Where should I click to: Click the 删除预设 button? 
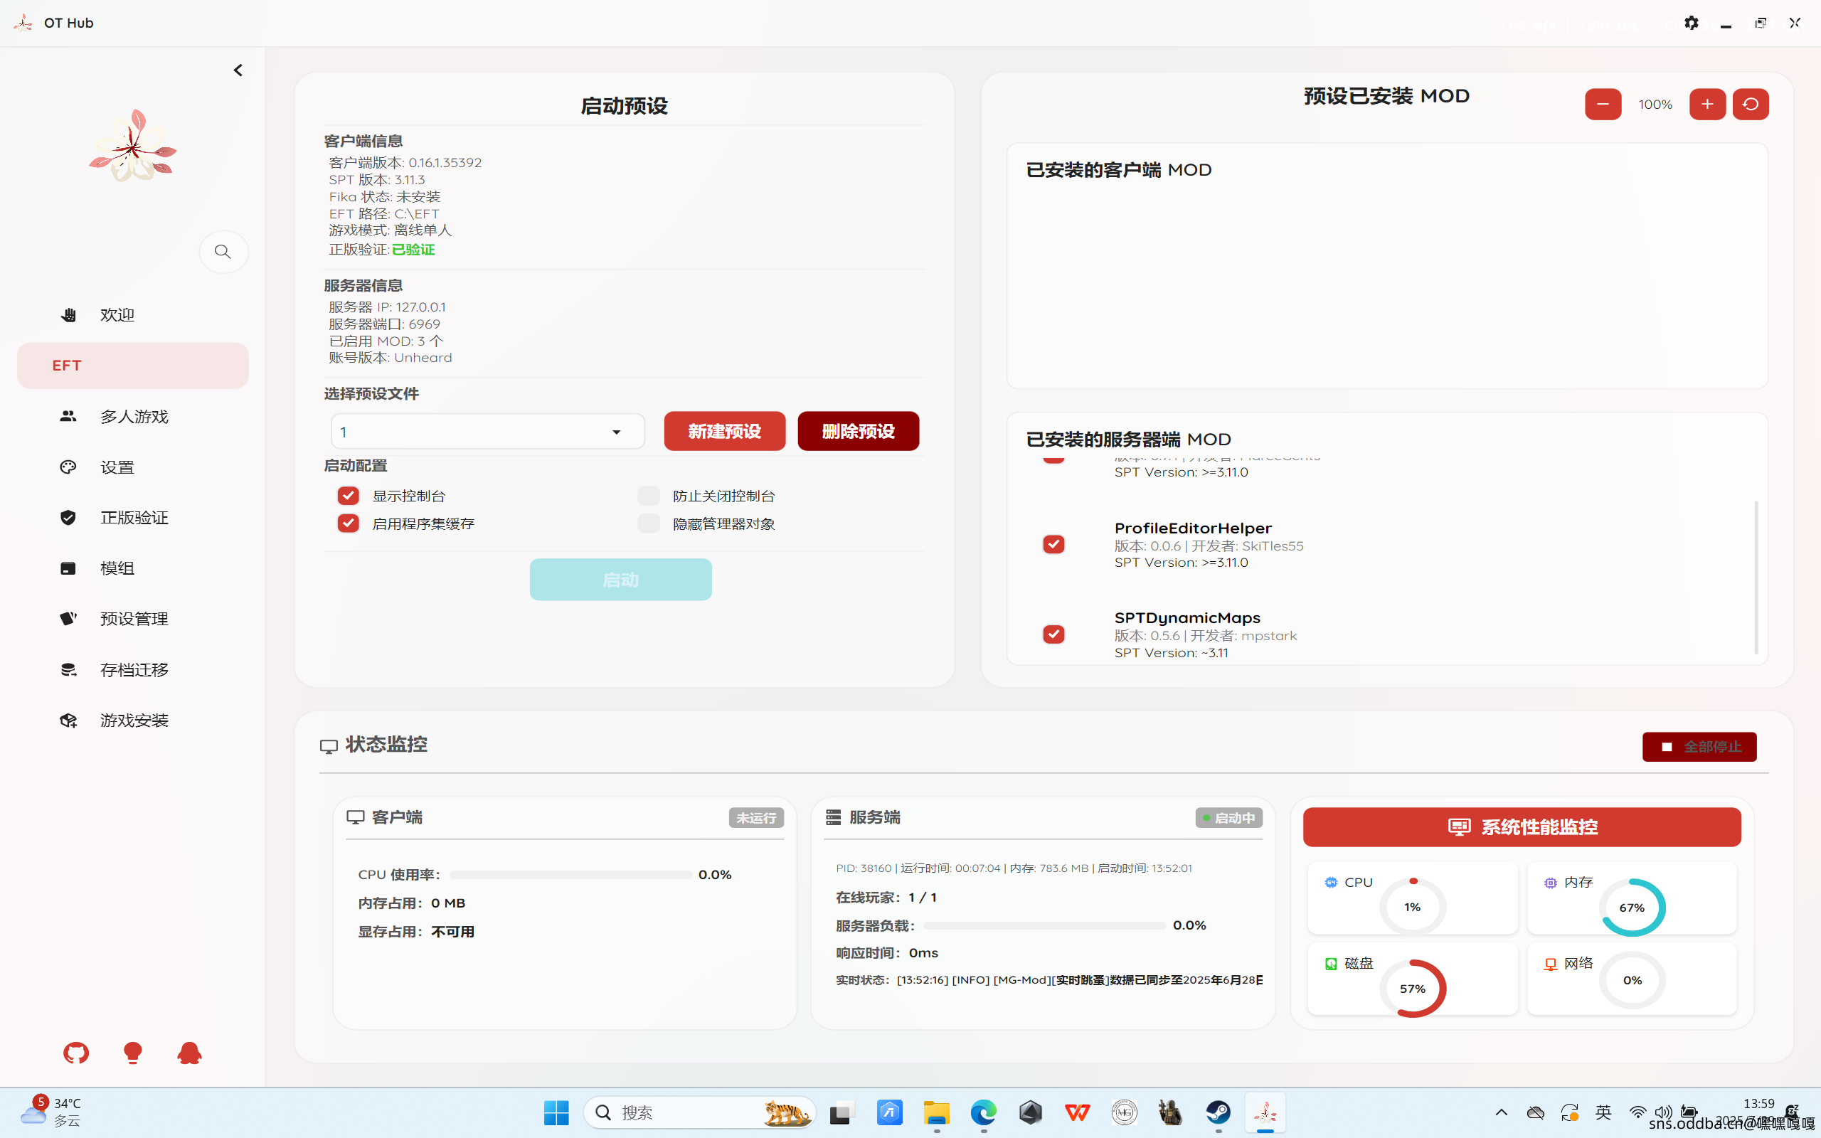tap(858, 431)
